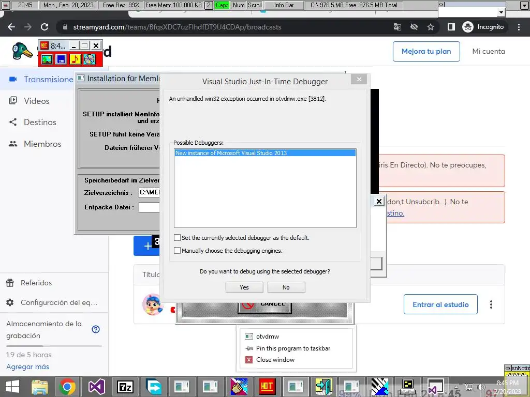Open Destinos in the StreamYard sidebar
The height and width of the screenshot is (397, 530).
pos(39,122)
